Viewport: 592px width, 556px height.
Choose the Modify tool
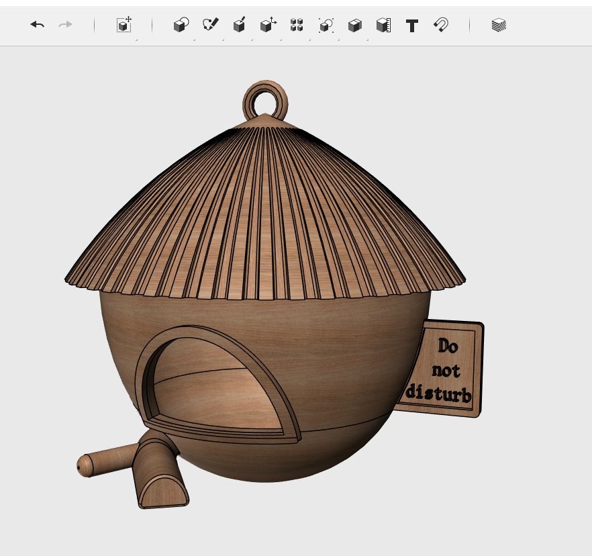pos(268,25)
